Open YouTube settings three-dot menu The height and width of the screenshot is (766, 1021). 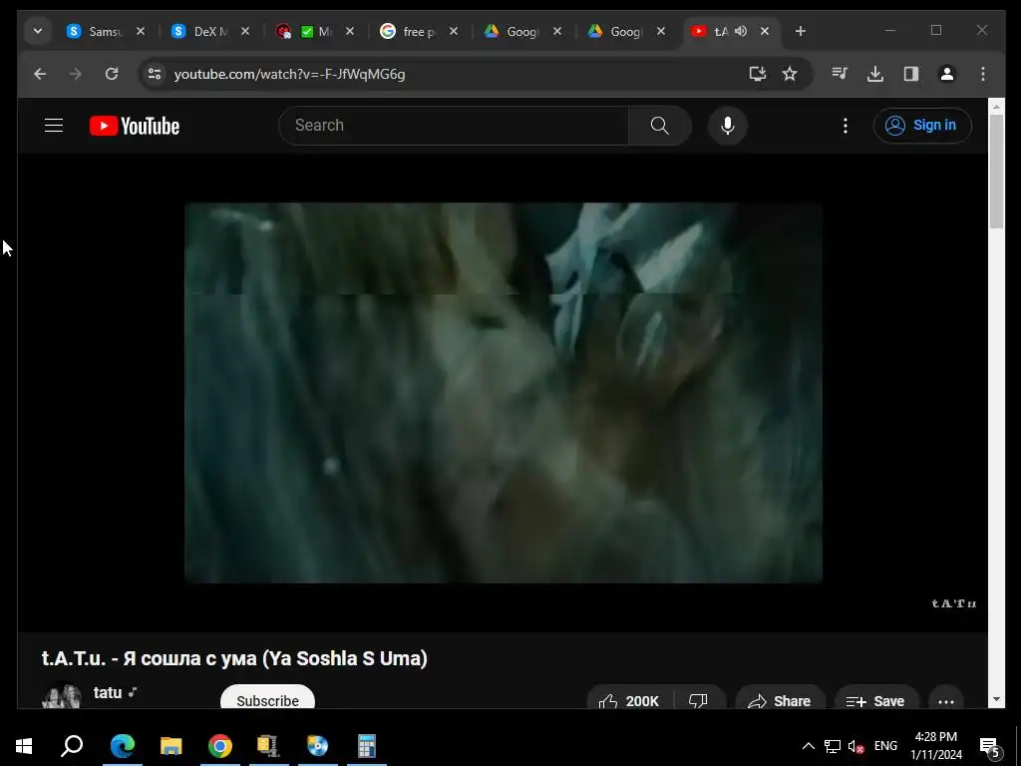coord(846,125)
